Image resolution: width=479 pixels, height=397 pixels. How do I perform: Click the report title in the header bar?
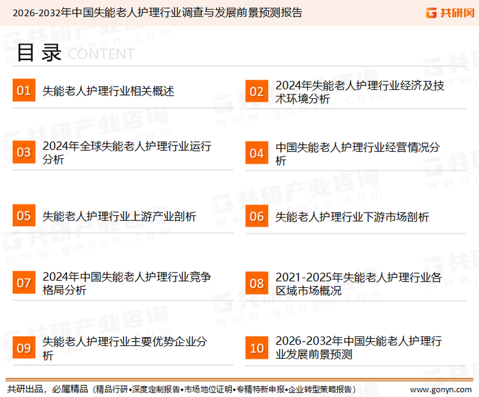157,13
